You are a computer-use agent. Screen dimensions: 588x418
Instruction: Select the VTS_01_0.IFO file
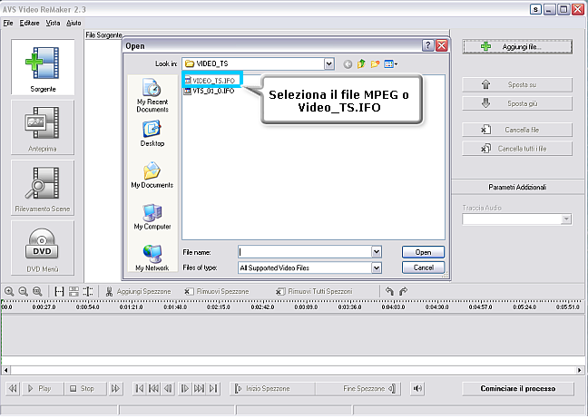click(x=210, y=91)
